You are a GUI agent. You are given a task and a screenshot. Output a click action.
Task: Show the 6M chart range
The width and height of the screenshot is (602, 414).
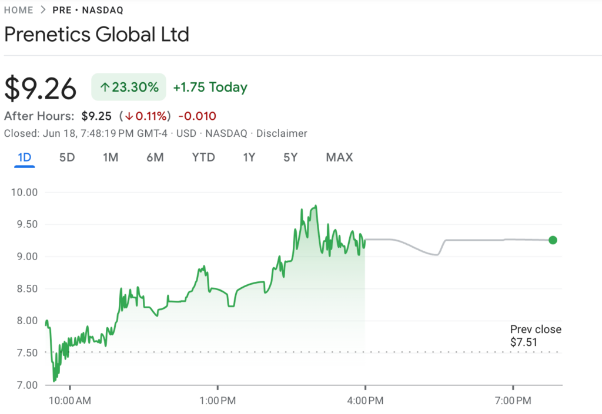click(x=155, y=157)
